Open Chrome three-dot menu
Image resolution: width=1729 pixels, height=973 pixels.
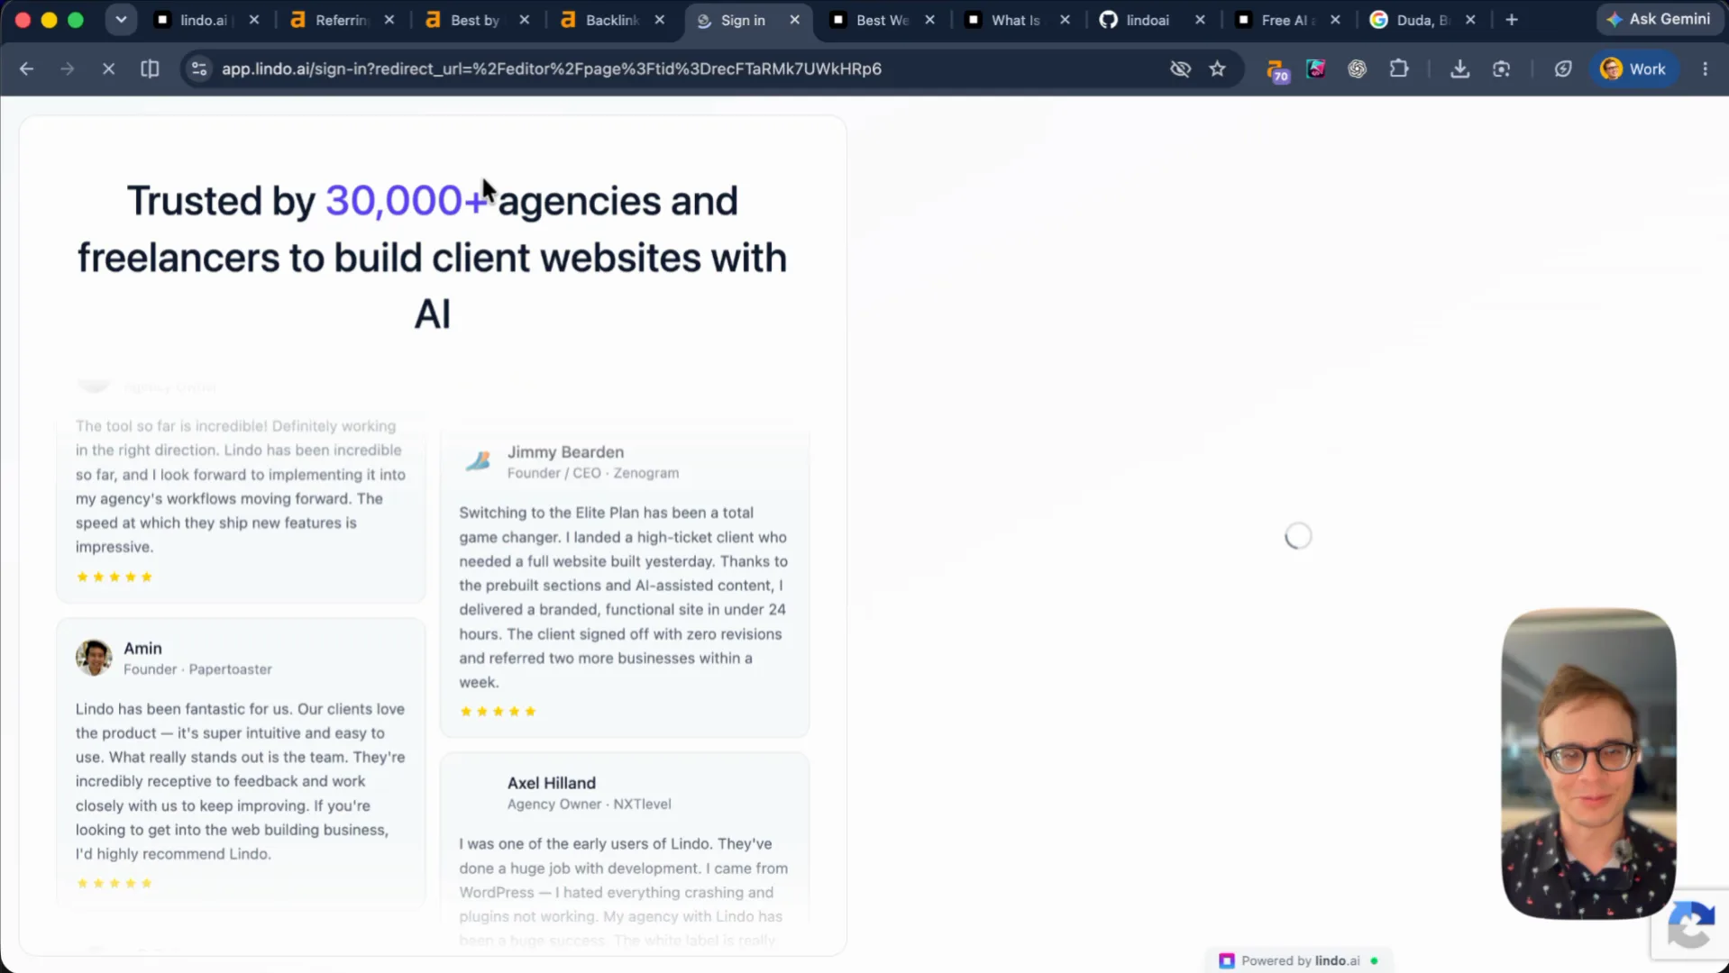click(x=1705, y=68)
